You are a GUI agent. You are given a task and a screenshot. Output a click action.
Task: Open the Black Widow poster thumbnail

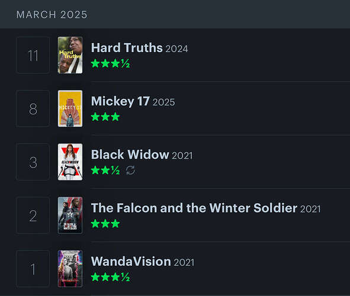tap(70, 162)
